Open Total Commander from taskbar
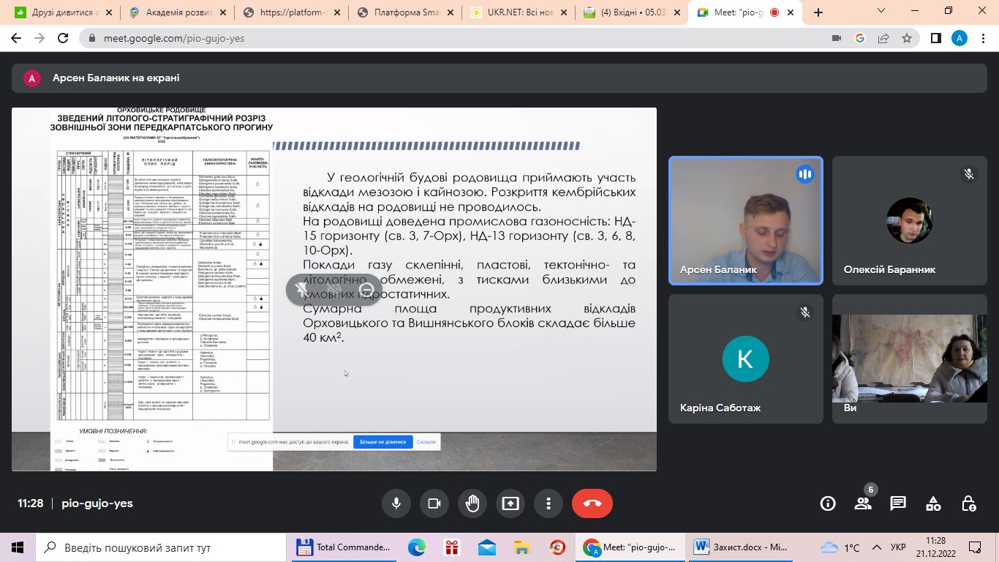Image resolution: width=999 pixels, height=562 pixels. [x=344, y=547]
